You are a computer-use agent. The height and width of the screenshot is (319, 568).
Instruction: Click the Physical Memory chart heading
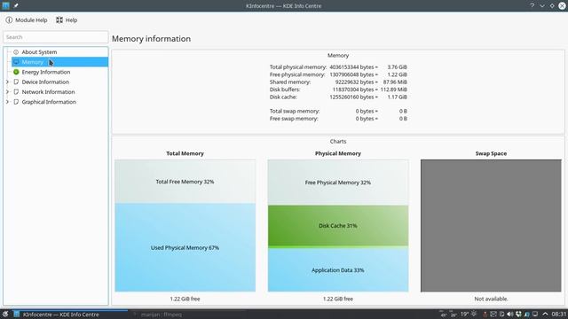tap(338, 153)
